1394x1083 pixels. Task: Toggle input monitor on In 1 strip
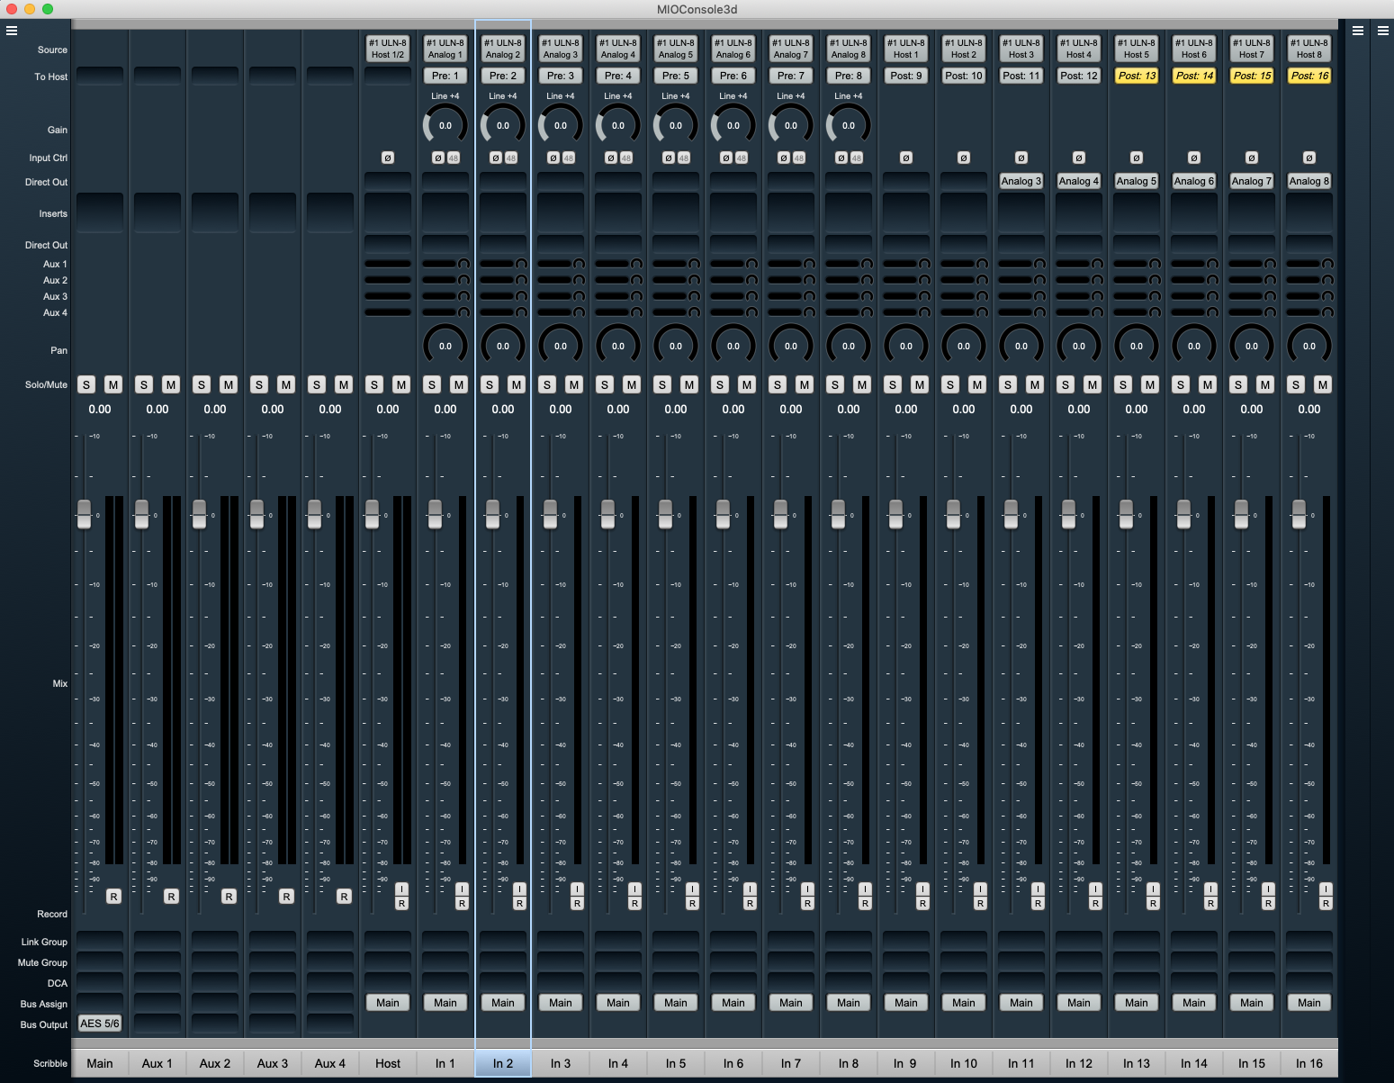point(462,889)
